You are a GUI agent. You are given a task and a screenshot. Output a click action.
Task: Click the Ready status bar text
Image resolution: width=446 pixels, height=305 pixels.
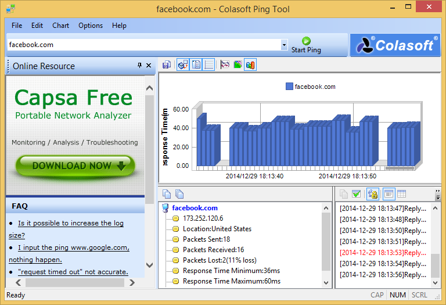(16, 295)
